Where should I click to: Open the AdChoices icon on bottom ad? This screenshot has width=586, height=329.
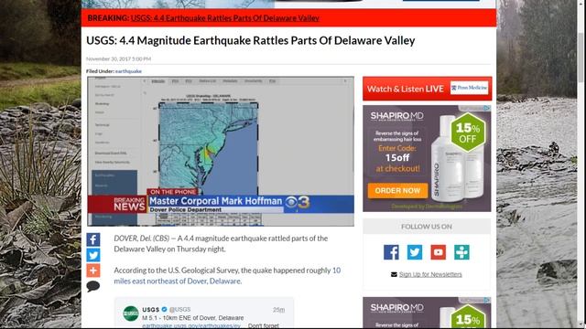coord(487,300)
